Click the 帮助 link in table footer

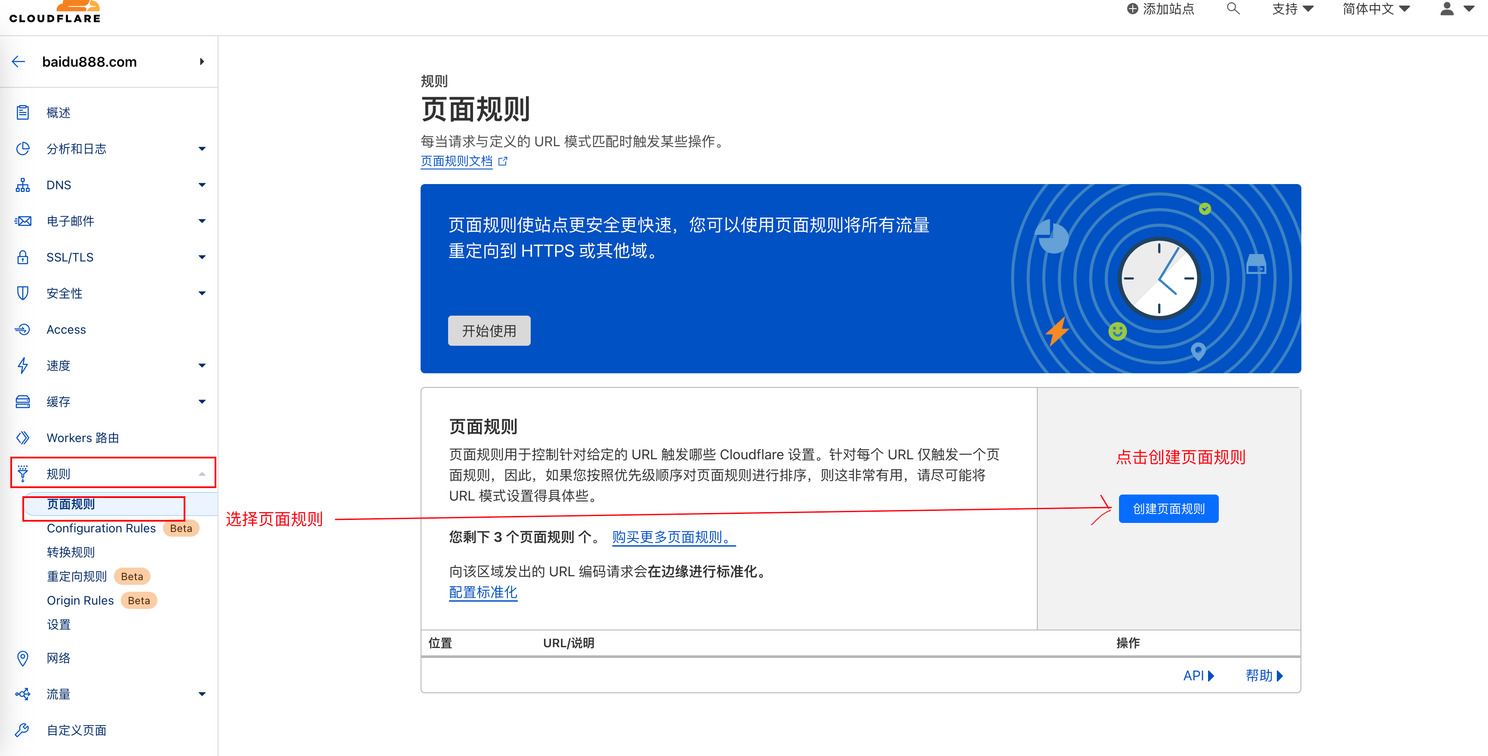tap(1264, 676)
